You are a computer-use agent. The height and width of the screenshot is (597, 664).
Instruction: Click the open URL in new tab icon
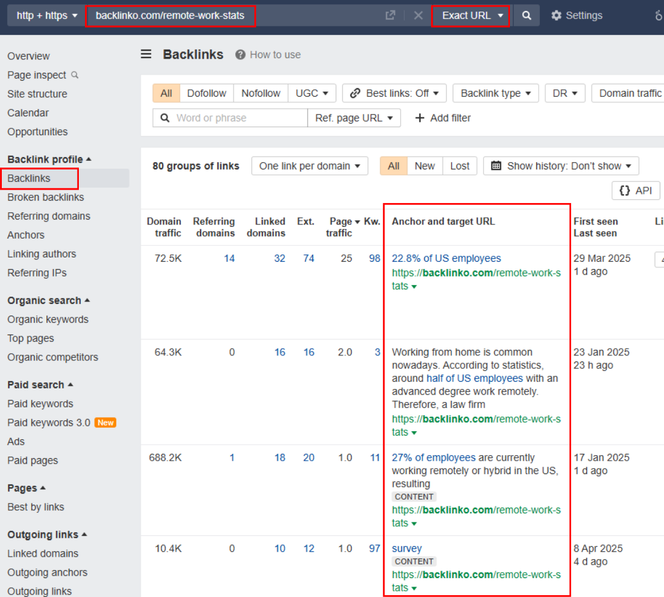(390, 16)
